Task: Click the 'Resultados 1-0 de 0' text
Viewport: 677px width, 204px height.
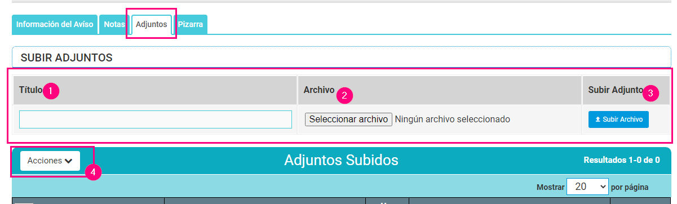Action: click(x=622, y=160)
